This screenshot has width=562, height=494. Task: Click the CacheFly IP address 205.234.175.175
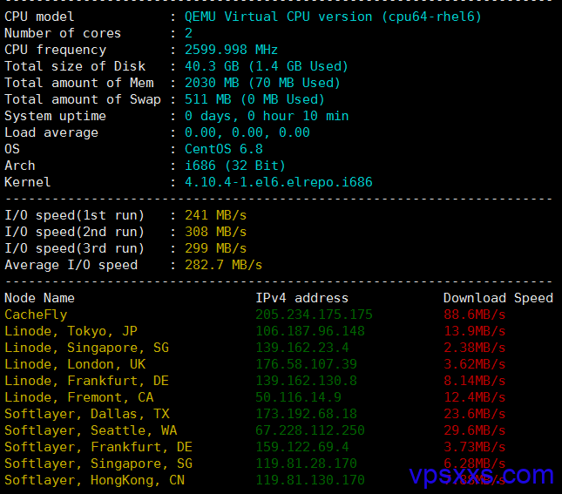click(x=314, y=315)
